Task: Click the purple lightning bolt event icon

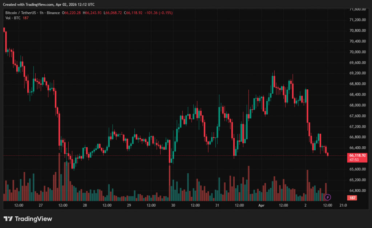Action: pos(328,197)
